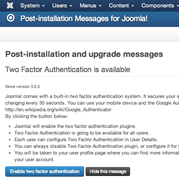
Task: Click Post-installation Messages for Joomla! title
Action: (x=84, y=18)
